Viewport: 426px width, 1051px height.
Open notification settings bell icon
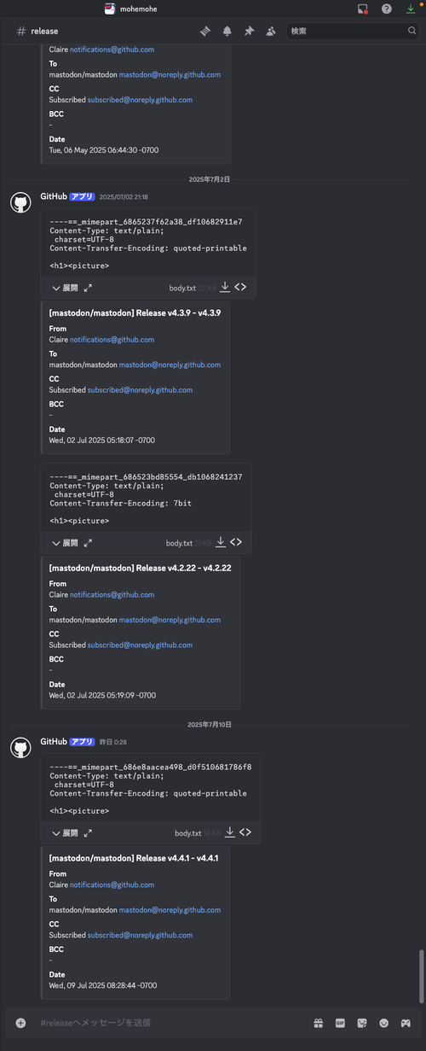point(227,31)
